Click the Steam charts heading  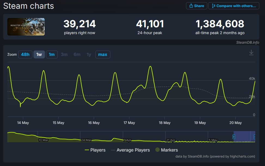tap(29, 6)
